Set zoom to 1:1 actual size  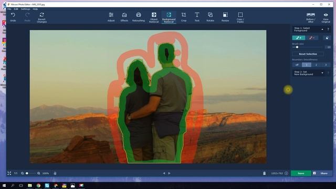pos(16,173)
